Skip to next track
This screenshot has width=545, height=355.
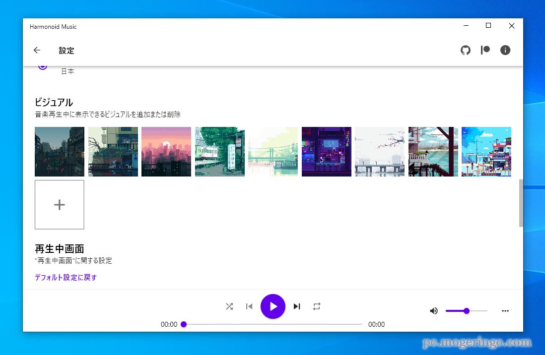pyautogui.click(x=296, y=306)
